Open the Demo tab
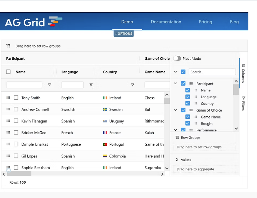257x198 pixels. click(127, 22)
